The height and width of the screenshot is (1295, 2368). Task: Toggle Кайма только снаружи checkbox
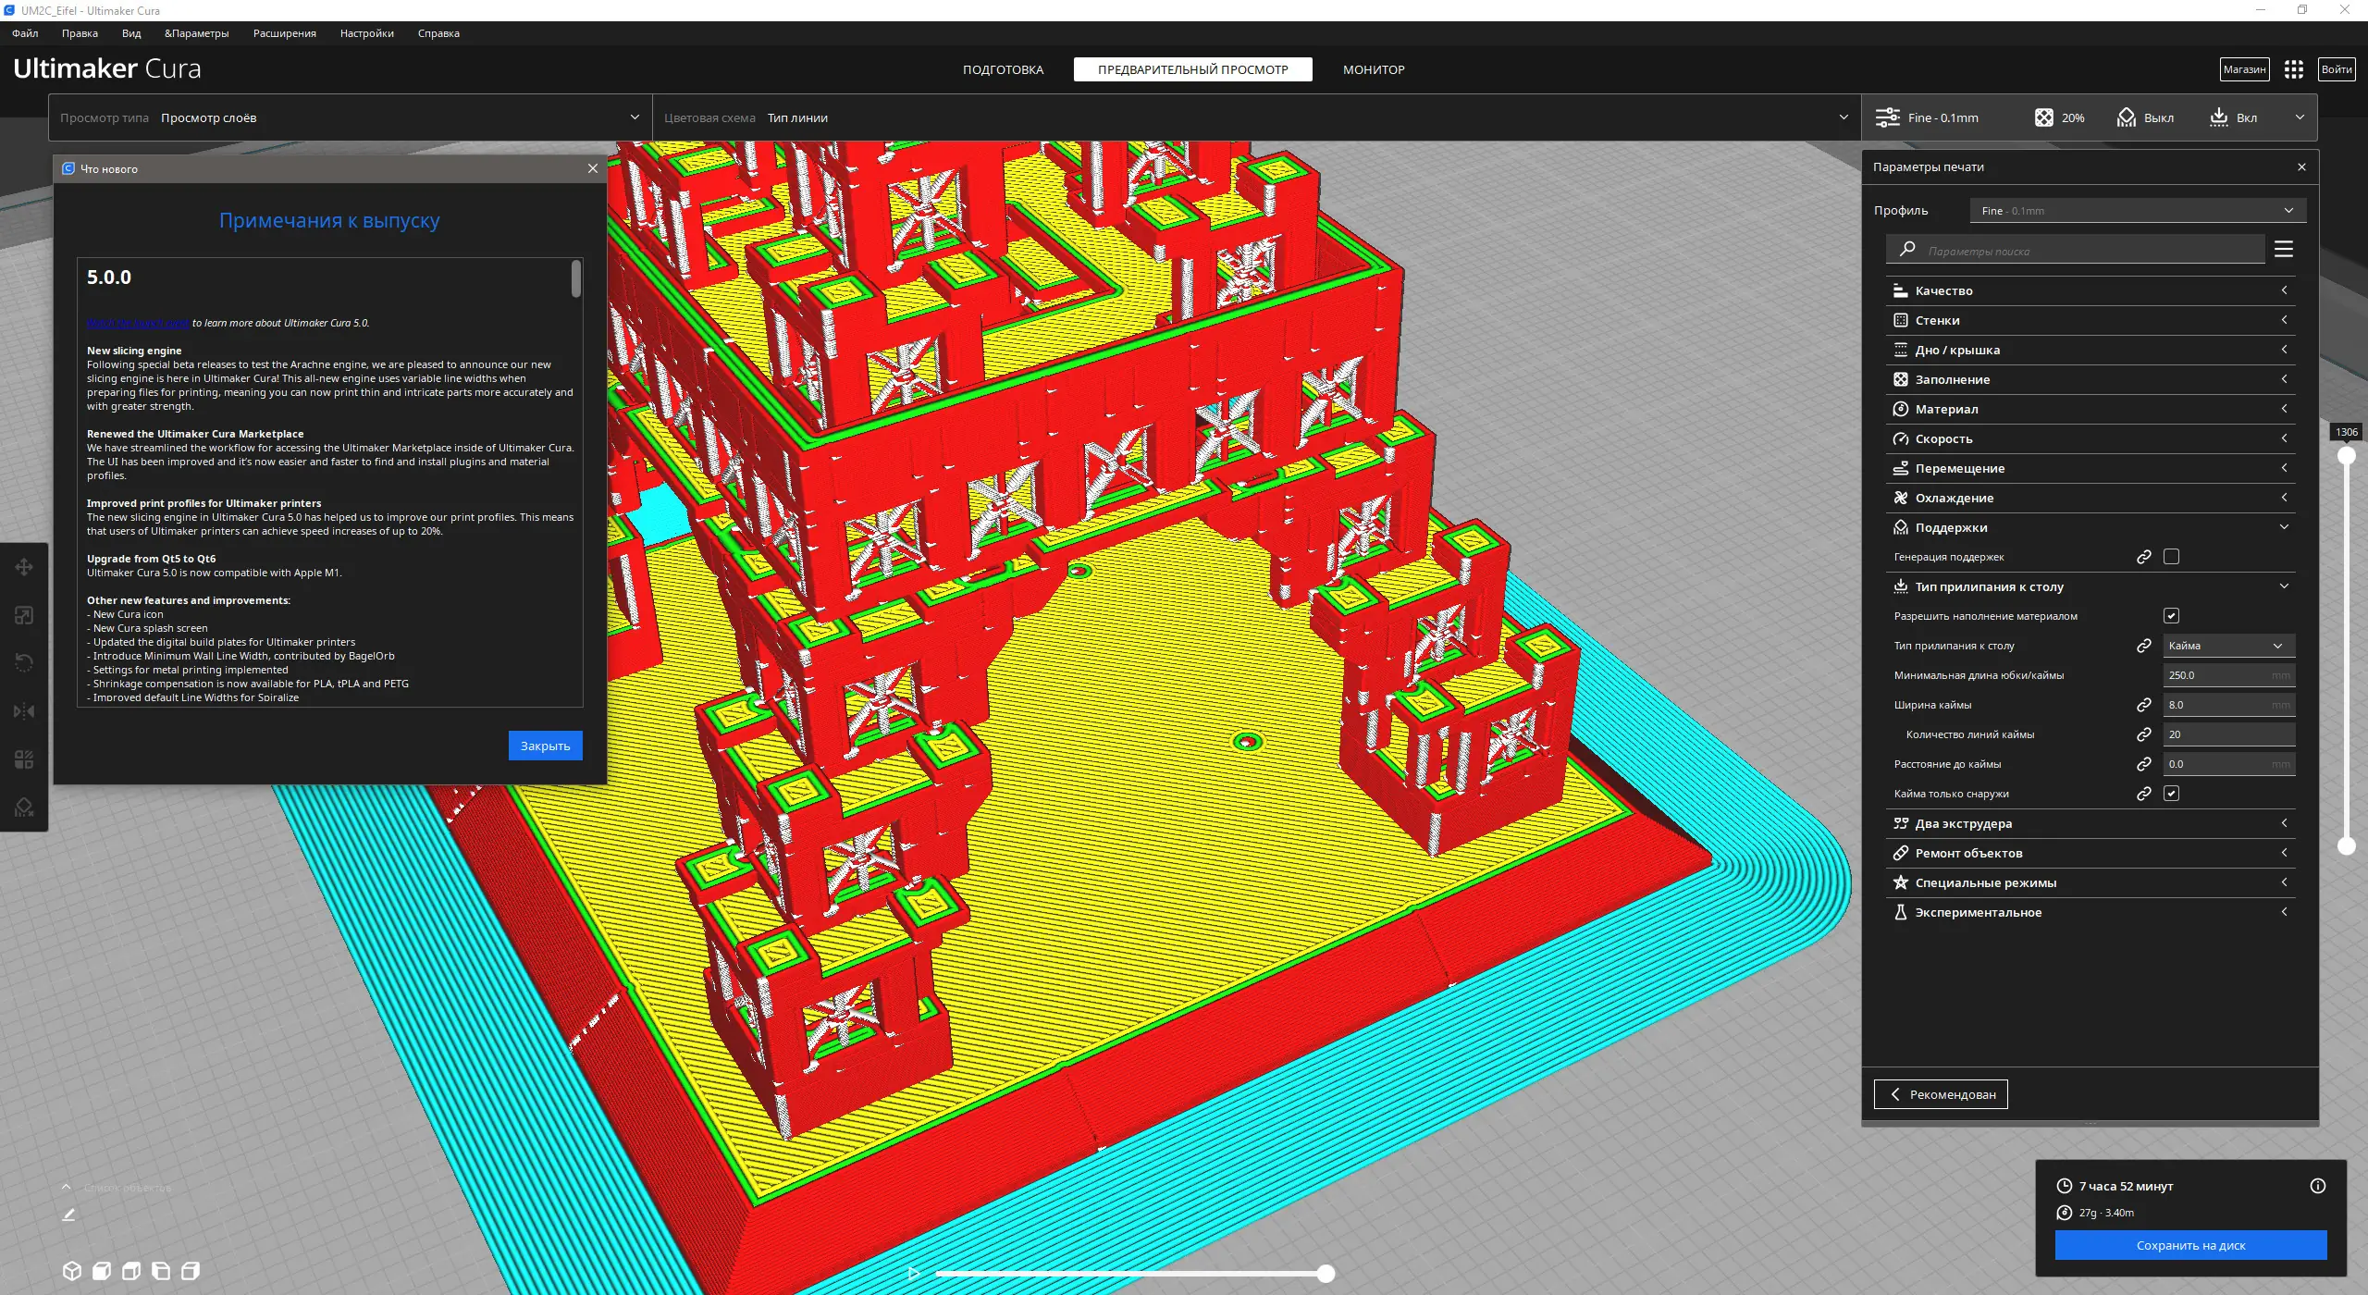[x=2171, y=794]
